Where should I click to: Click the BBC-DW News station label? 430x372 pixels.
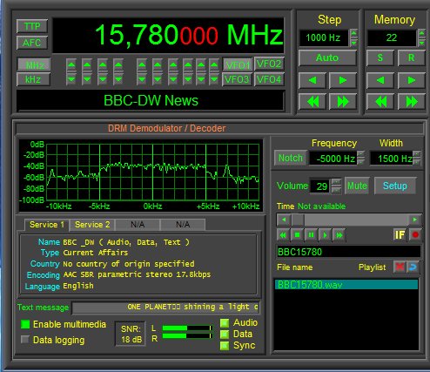(151, 100)
